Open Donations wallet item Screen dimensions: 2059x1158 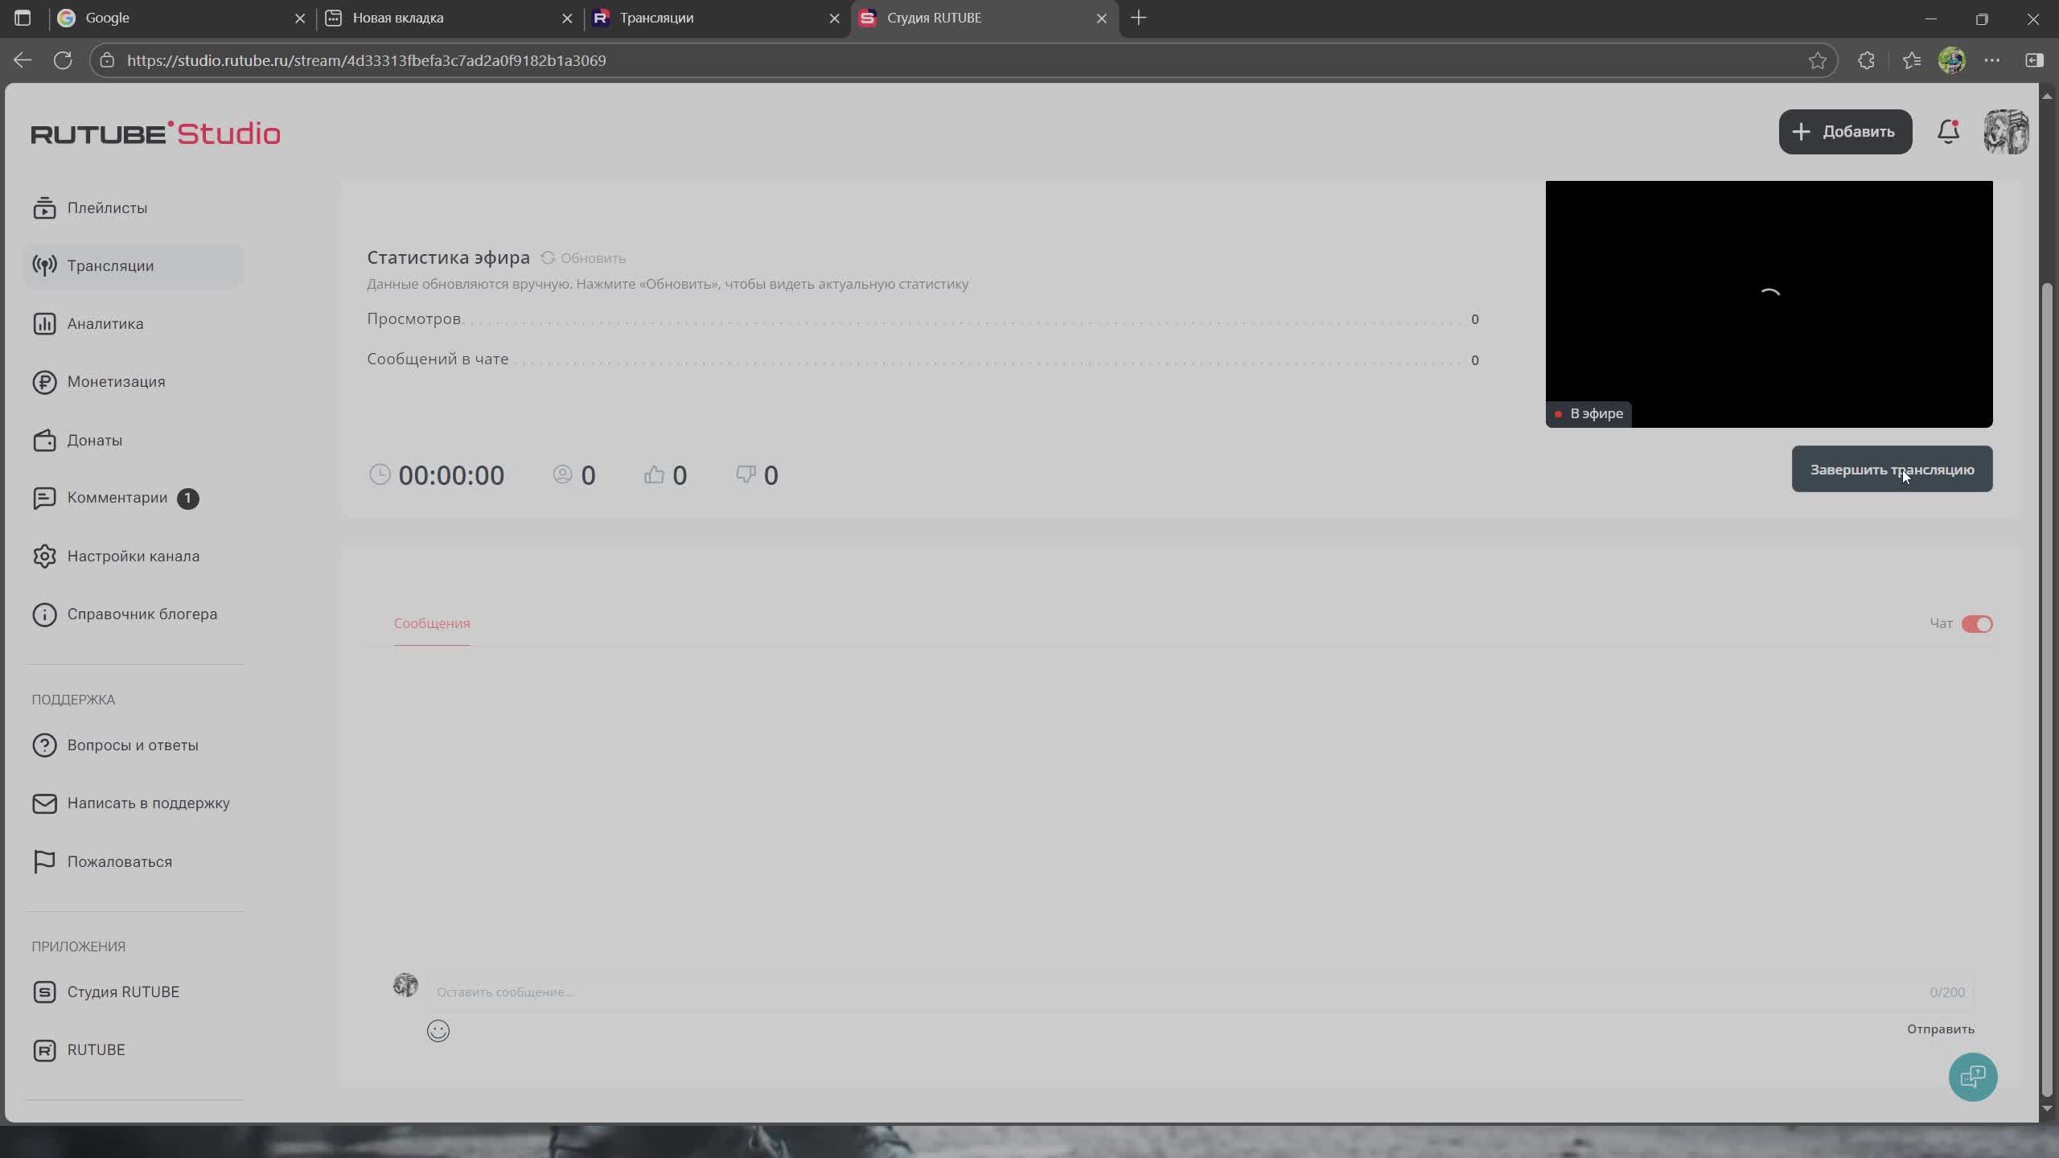pos(94,440)
